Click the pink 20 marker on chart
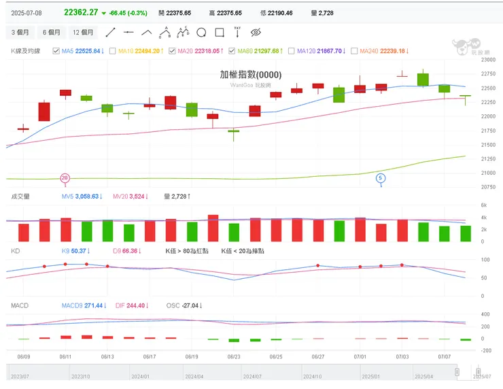Viewport: 503px width, 389px height. 65,178
